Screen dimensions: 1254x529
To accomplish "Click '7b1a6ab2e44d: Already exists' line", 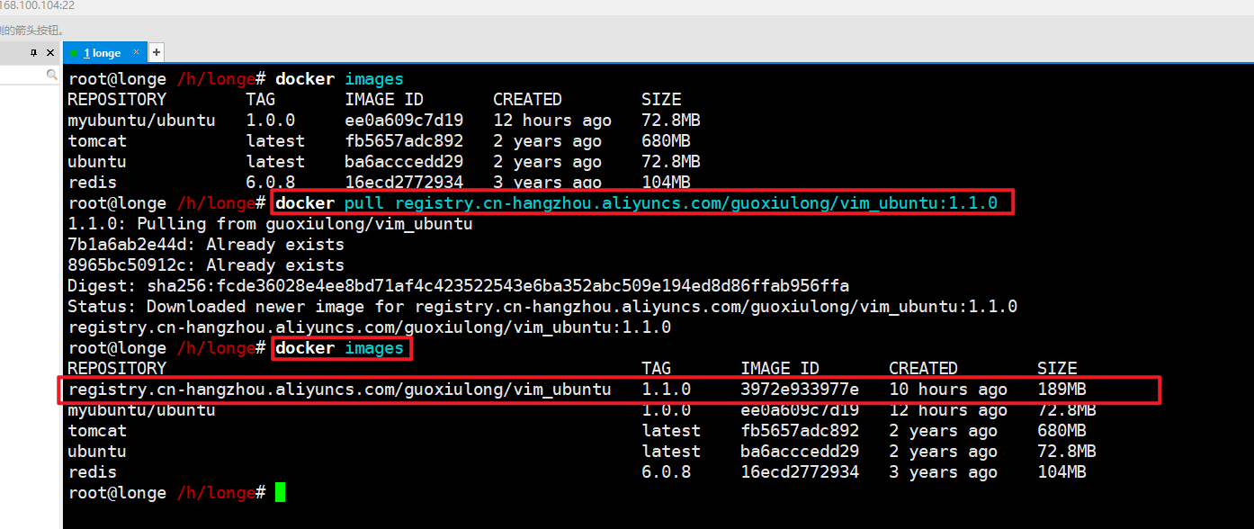I will [x=206, y=245].
